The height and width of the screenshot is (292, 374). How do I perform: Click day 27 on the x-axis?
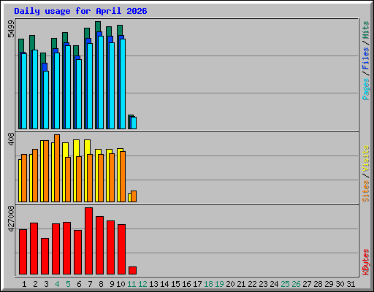point(307,284)
